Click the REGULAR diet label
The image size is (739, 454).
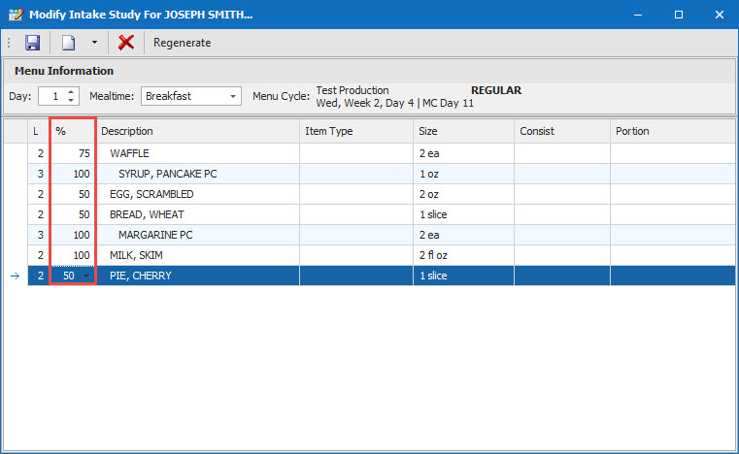[496, 90]
